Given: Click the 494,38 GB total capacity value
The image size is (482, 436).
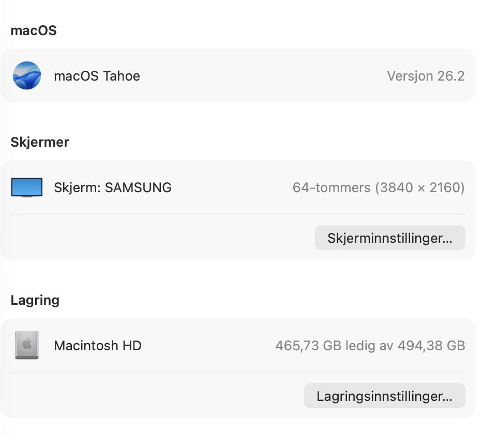Looking at the screenshot, I should point(431,346).
